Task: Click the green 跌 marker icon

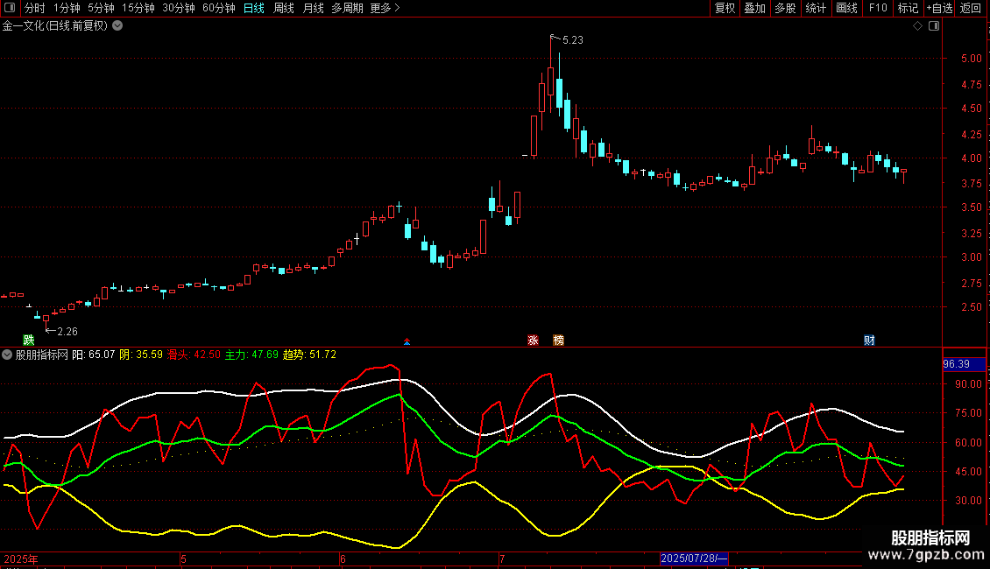Action: (x=28, y=340)
